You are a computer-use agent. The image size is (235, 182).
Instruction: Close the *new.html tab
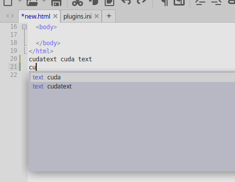55,16
